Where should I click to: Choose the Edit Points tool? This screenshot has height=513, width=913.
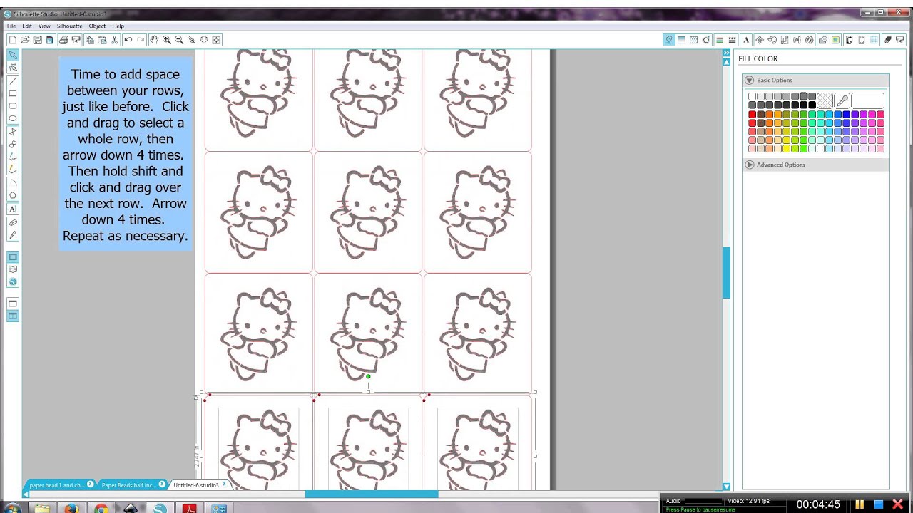tap(13, 68)
